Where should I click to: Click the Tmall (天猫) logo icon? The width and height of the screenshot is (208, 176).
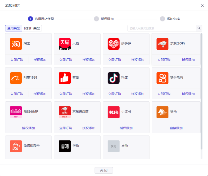pos(65,44)
